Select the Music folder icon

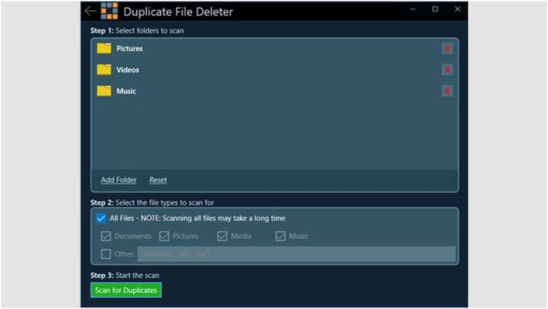coord(104,91)
